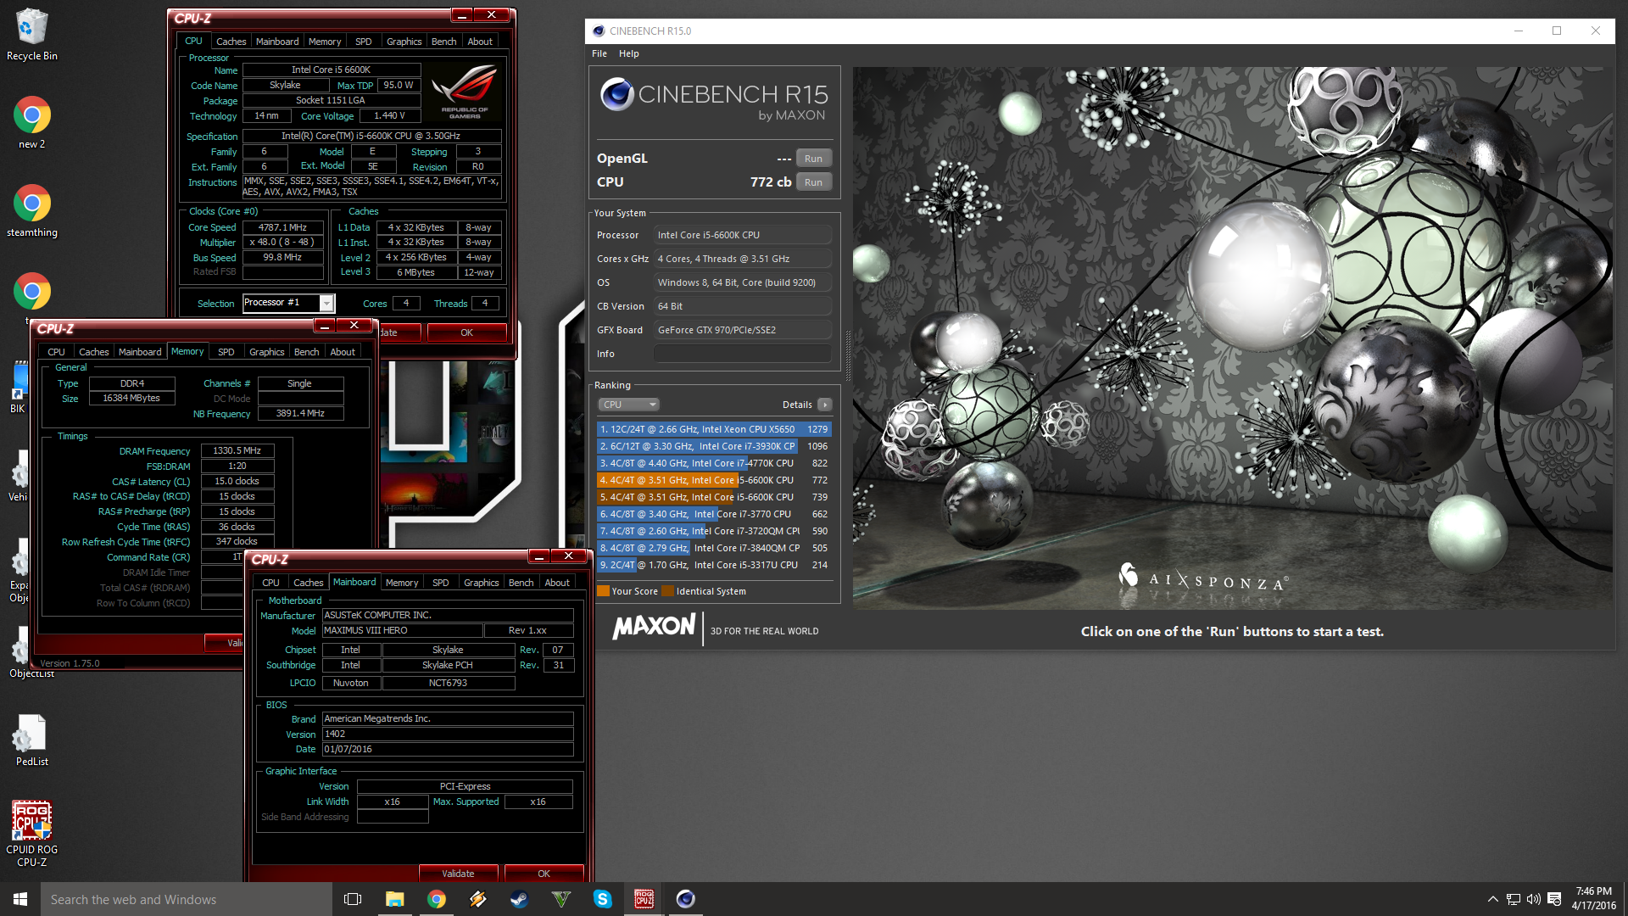Run the OpenGL test in Cinebench
This screenshot has height=916, width=1628.
[813, 159]
